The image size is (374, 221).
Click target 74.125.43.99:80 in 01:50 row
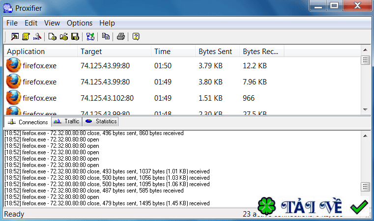[105, 65]
